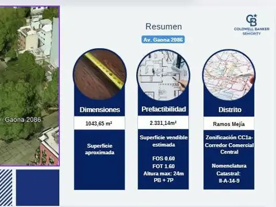This screenshot has width=276, height=207.
Task: Click the 'Gaona 2086' label on aerial photo
Action: [x=22, y=120]
